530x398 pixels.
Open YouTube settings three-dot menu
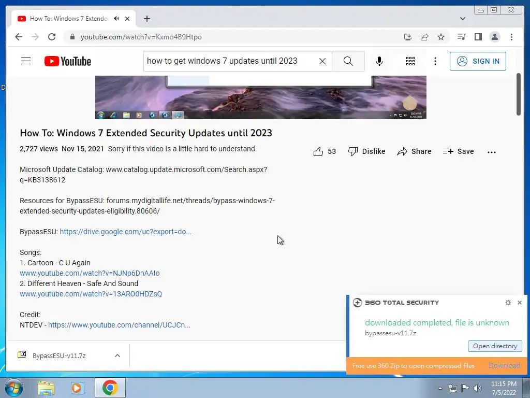click(435, 61)
